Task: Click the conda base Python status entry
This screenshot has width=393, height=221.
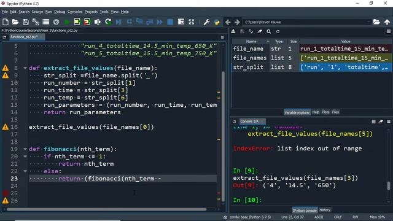Action: click(x=247, y=217)
